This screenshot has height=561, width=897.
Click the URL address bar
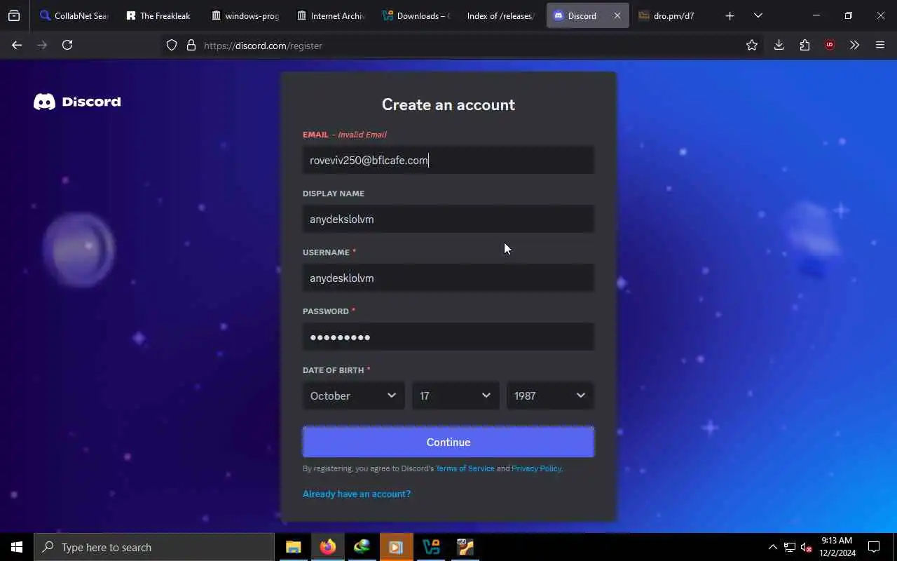[448, 45]
